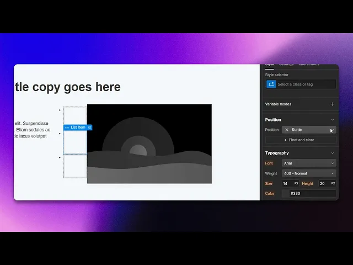353x265 pixels.
Task: Open List Item settings gear icon
Action: point(89,128)
